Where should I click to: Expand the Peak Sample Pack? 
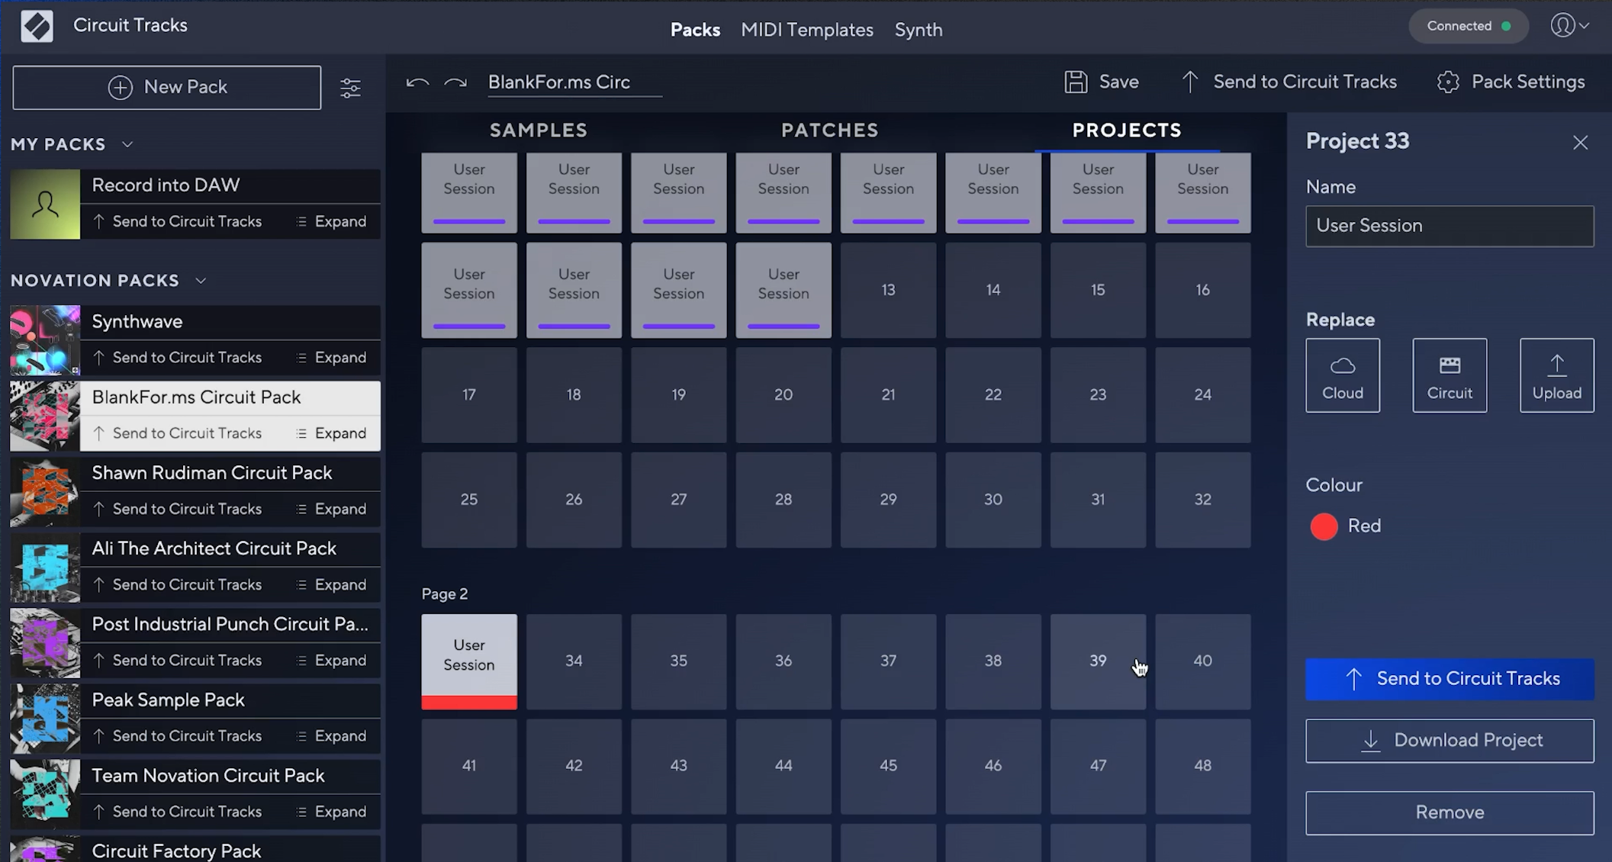[331, 735]
